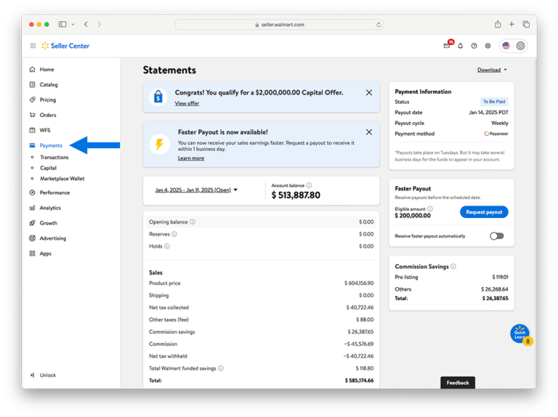Screen dimensions: 558x417
Task: Click the Account balance info icon
Action: point(309,185)
